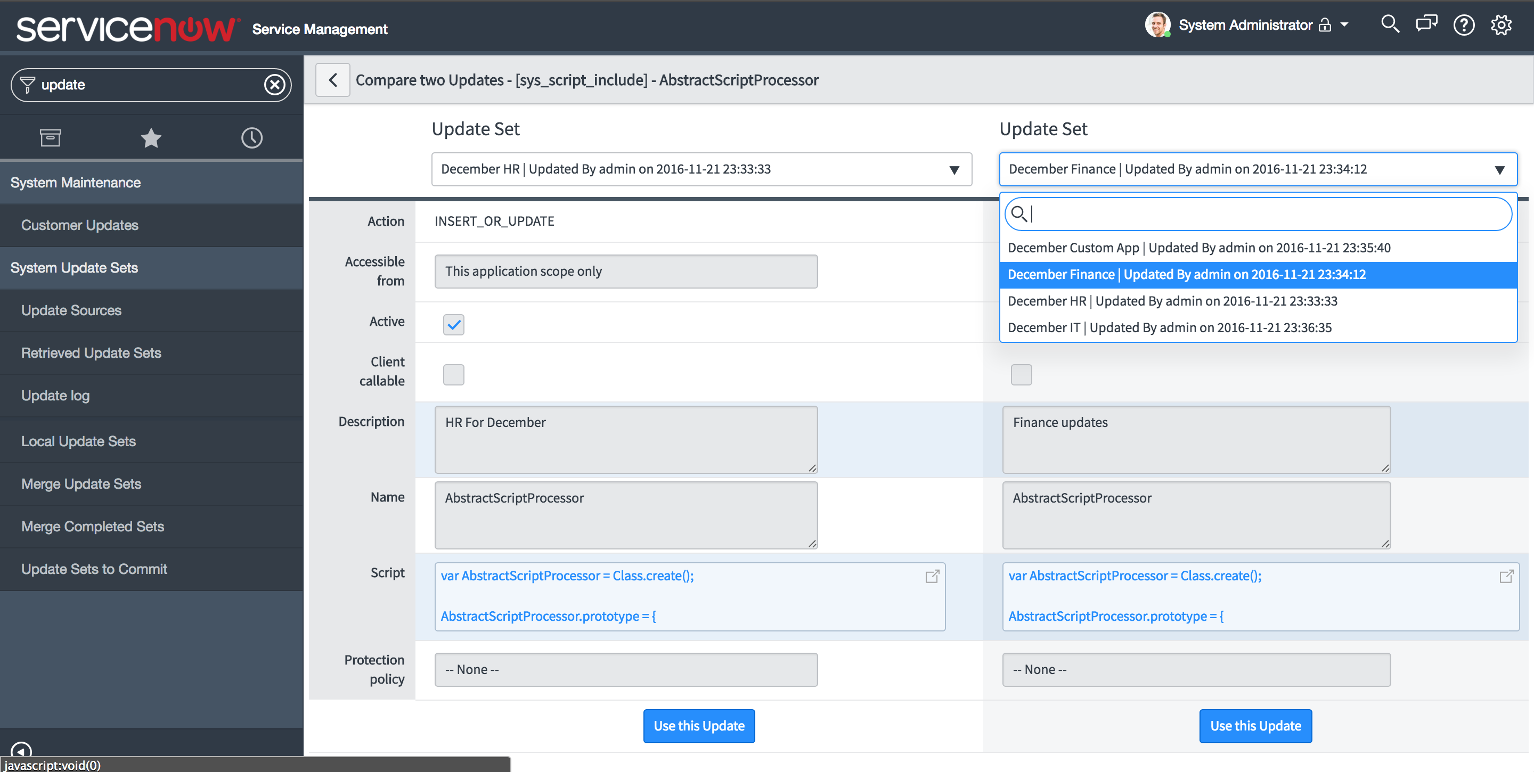
Task: Click the System Administrator avatar
Action: coord(1157,25)
